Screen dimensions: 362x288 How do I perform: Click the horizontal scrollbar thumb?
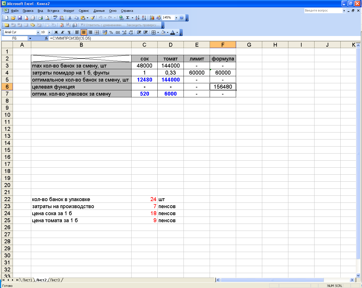pos(272,280)
